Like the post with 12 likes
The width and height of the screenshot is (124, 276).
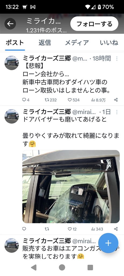point(72,229)
